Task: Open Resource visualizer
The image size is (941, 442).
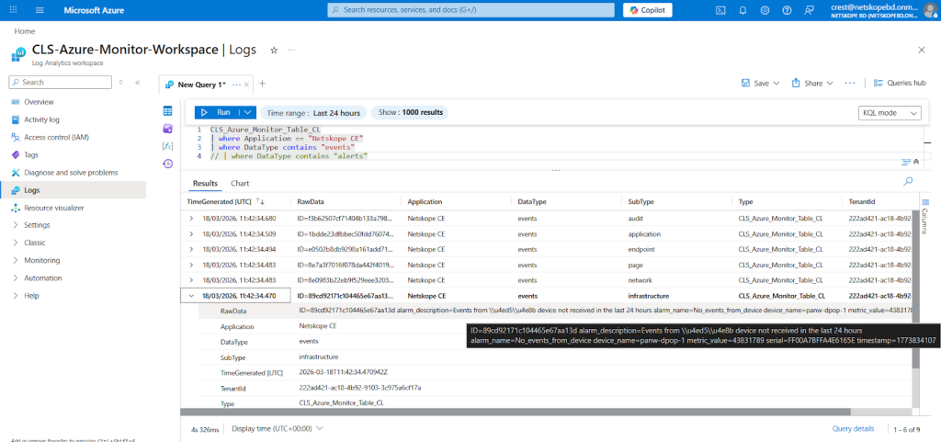Action: pyautogui.click(x=53, y=208)
